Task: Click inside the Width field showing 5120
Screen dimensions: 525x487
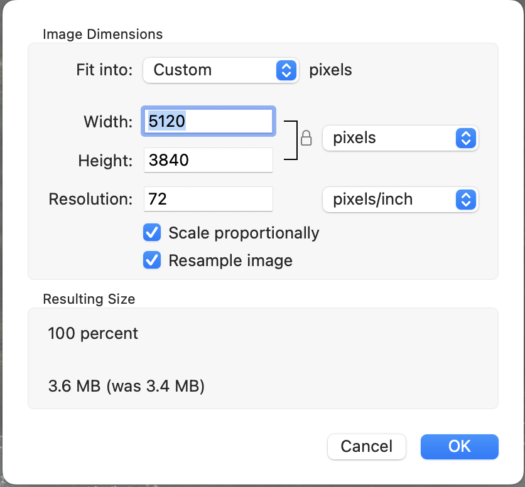Action: pyautogui.click(x=208, y=121)
